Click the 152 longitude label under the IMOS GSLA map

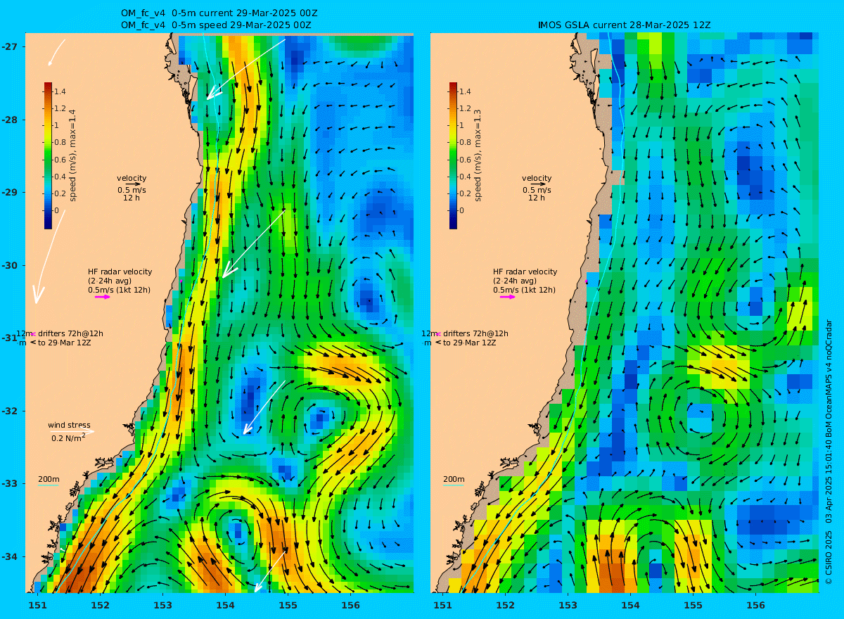(505, 605)
